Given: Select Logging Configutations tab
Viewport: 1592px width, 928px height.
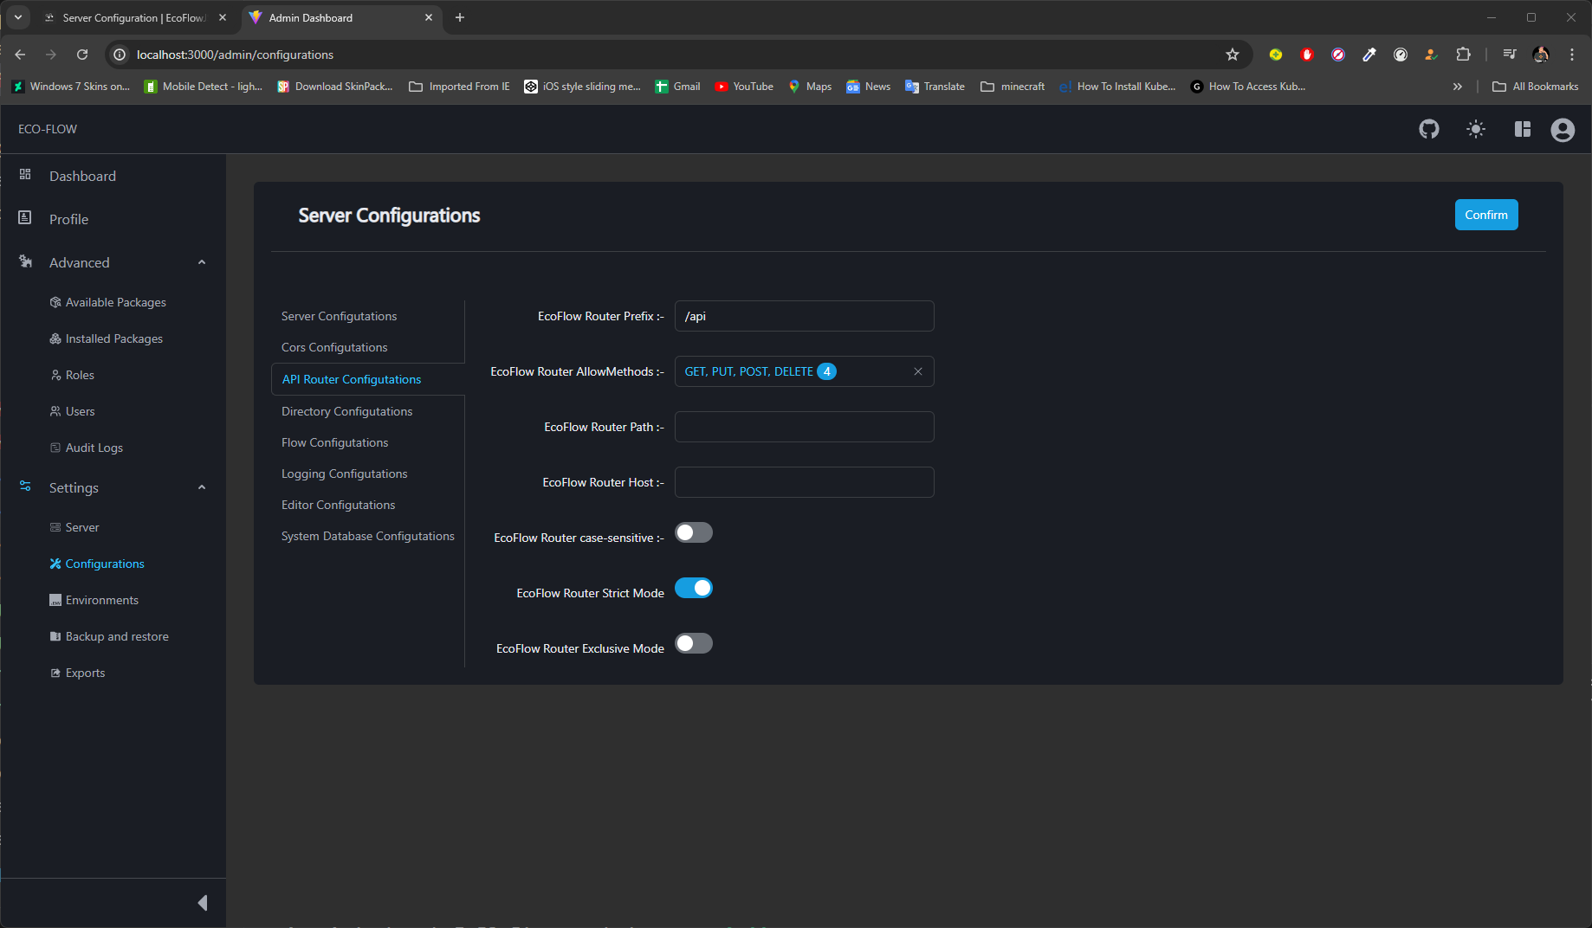Looking at the screenshot, I should [x=344, y=474].
